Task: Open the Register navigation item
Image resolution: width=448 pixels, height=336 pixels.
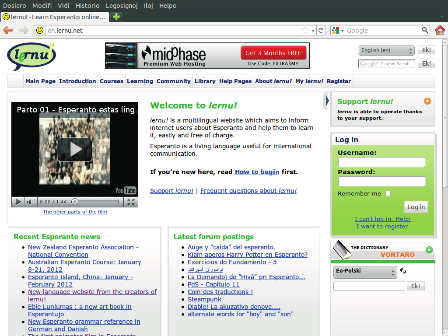Action: pos(339,81)
